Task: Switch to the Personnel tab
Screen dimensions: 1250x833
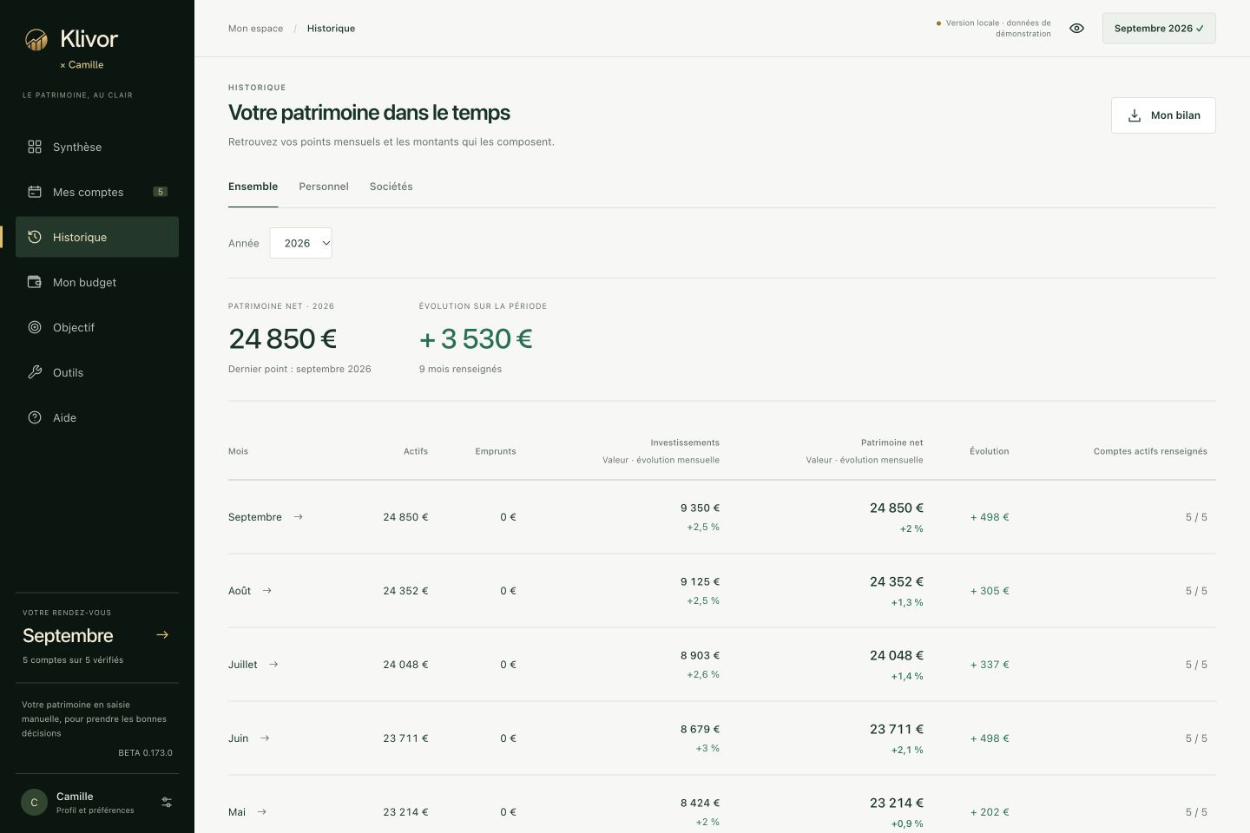Action: pos(324,187)
